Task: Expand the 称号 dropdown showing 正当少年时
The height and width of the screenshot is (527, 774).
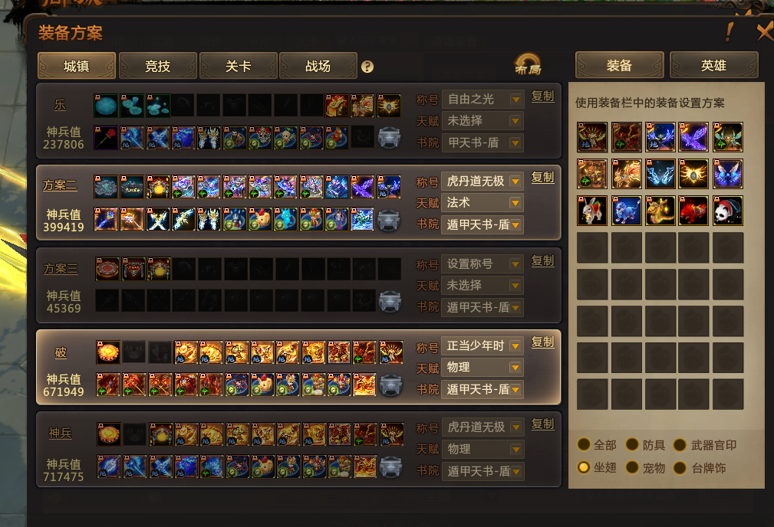Action: (483, 345)
